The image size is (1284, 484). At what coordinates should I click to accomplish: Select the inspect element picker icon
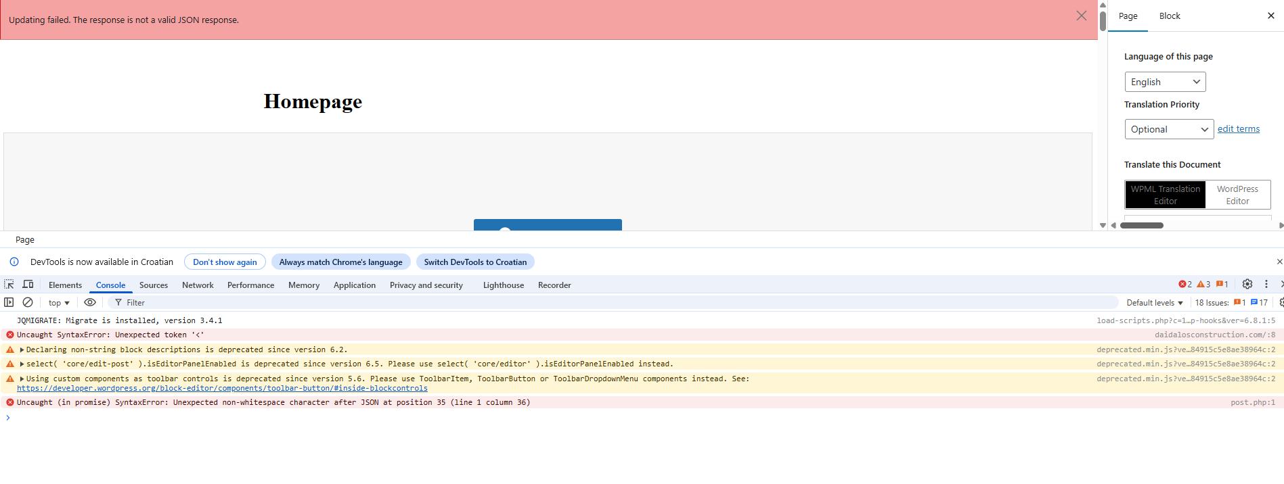[x=9, y=285]
